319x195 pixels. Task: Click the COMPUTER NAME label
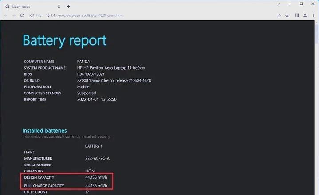click(x=39, y=62)
